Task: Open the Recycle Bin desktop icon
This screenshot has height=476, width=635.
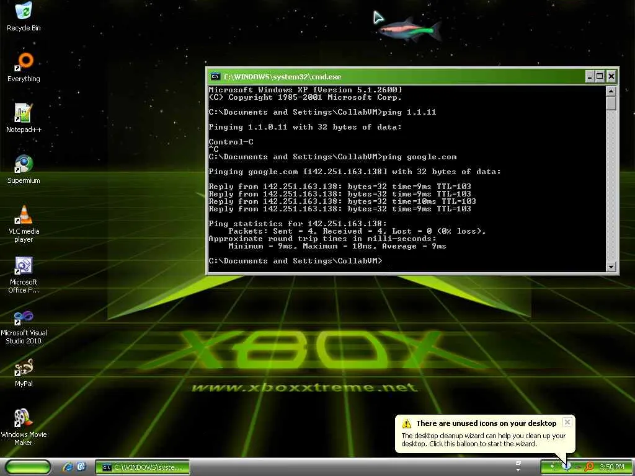Action: tap(24, 17)
